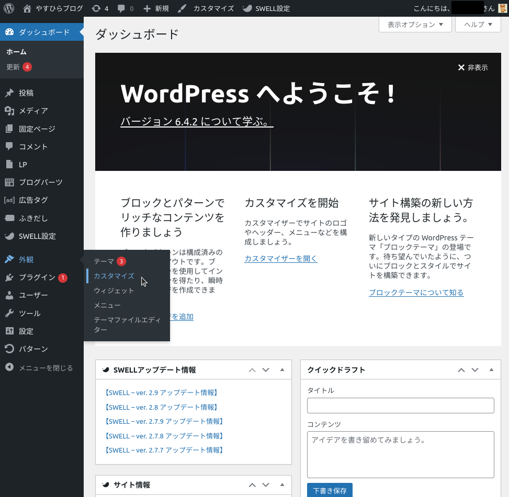Image resolution: width=509 pixels, height=497 pixels.
Task: Open the メディア sidebar menu icon
Action: (9, 111)
